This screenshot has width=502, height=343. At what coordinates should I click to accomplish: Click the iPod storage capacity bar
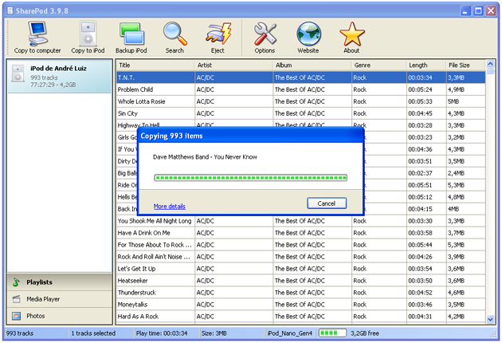[x=332, y=333]
